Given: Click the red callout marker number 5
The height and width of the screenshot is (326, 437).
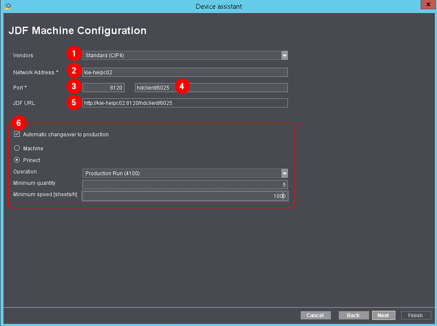Looking at the screenshot, I should tap(72, 102).
